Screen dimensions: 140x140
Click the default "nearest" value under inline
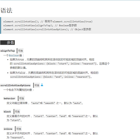[17, 138]
